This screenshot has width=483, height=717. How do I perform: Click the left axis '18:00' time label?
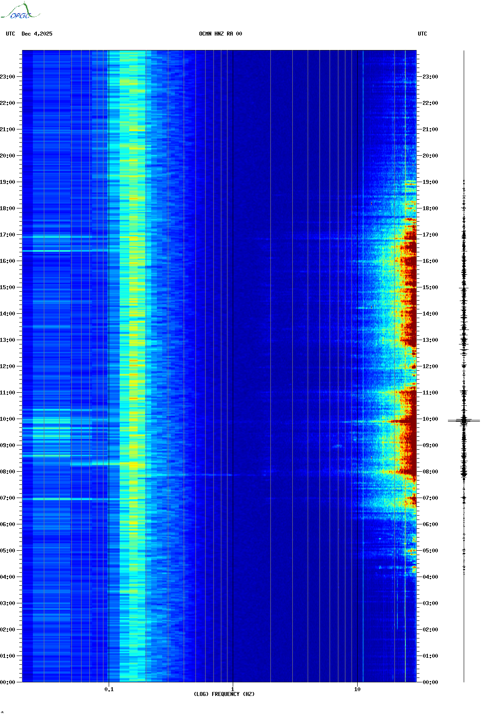(x=7, y=208)
